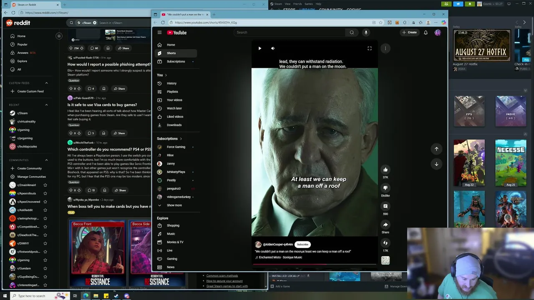
Task: Click the Short's progress bar
Action: click(315, 264)
